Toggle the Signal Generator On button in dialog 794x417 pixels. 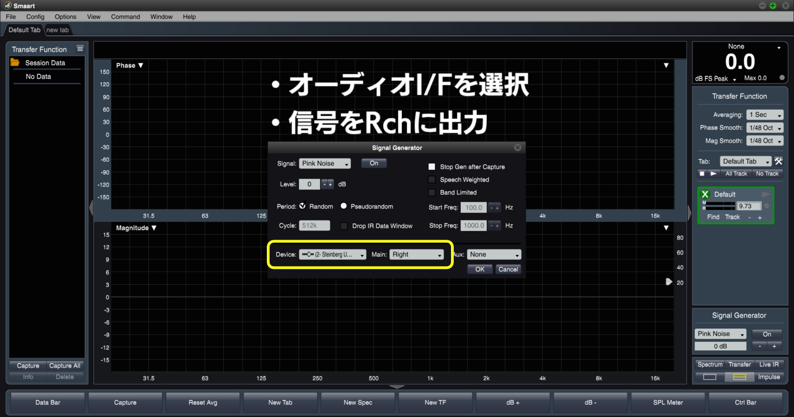374,163
